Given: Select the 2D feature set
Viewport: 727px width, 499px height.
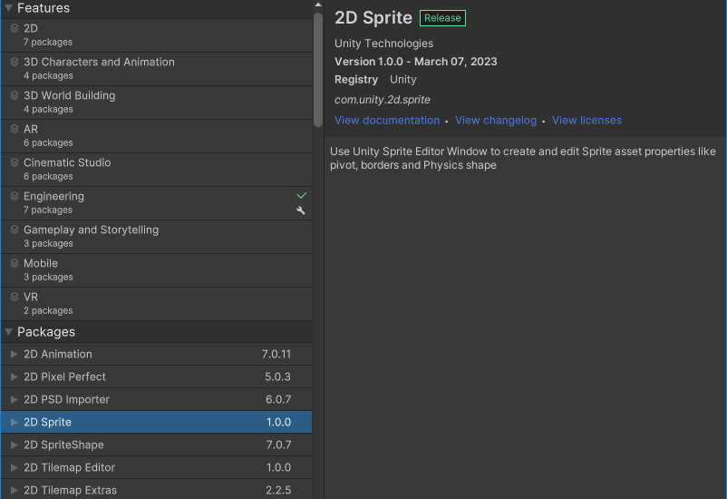Looking at the screenshot, I should coord(157,35).
